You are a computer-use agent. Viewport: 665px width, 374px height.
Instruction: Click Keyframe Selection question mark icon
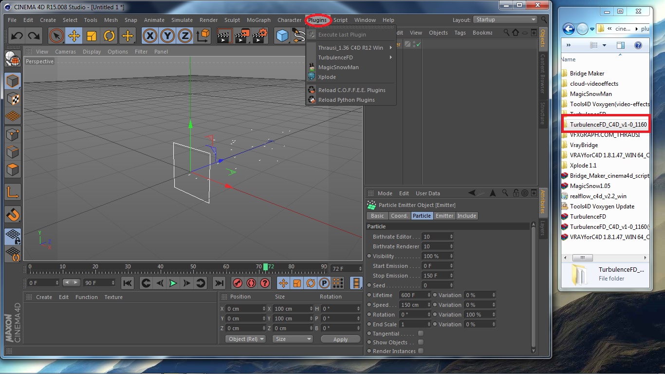point(265,283)
